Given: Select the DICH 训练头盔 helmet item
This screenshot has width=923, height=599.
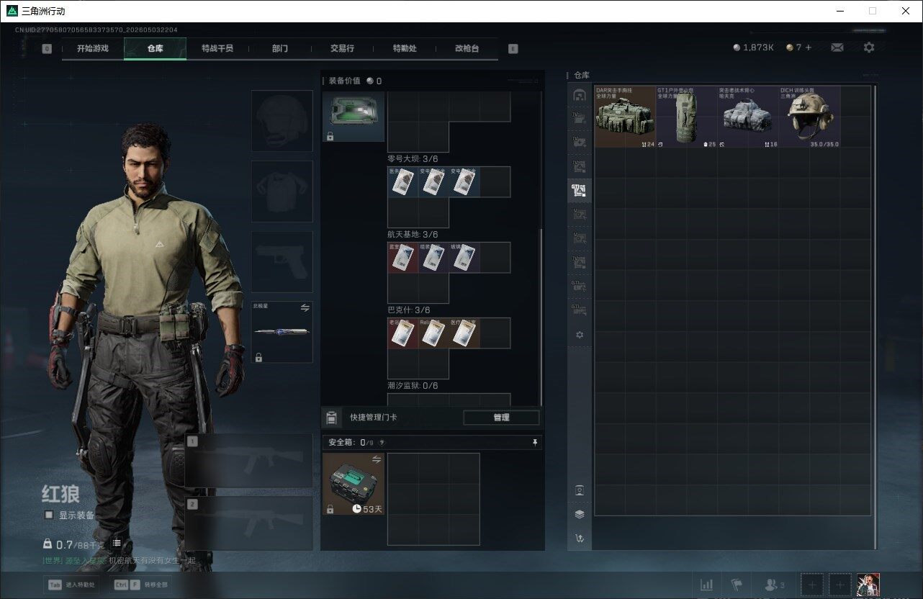Looking at the screenshot, I should click(810, 117).
